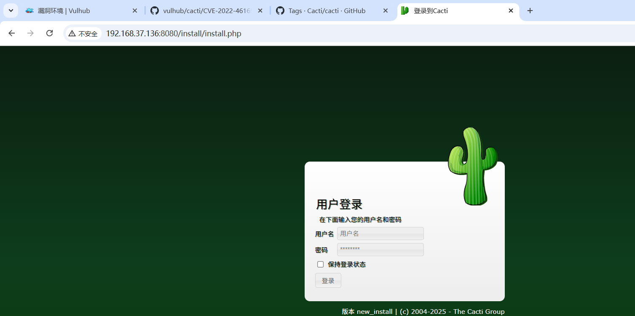Viewport: 635px width, 316px height.
Task: Click the 保持登录状态 label text
Action: 347,265
